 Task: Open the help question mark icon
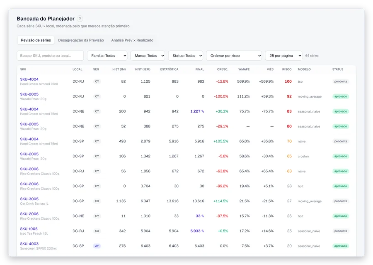point(80,19)
